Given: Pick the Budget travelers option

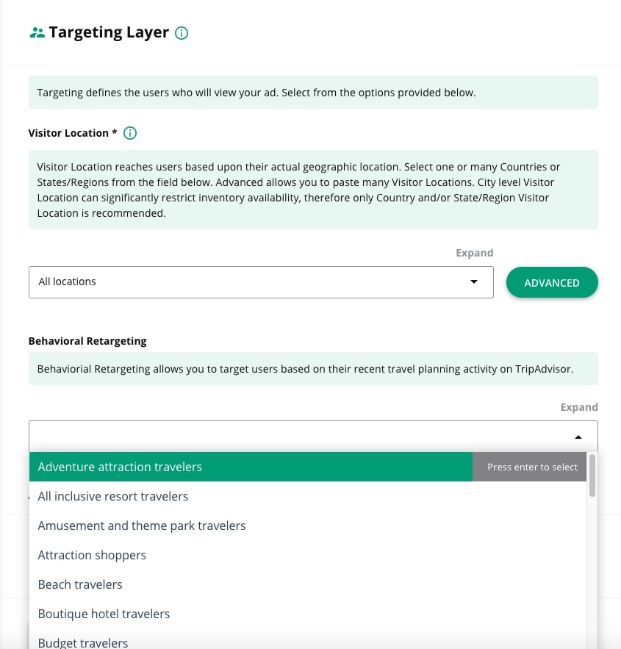Looking at the screenshot, I should tap(83, 642).
